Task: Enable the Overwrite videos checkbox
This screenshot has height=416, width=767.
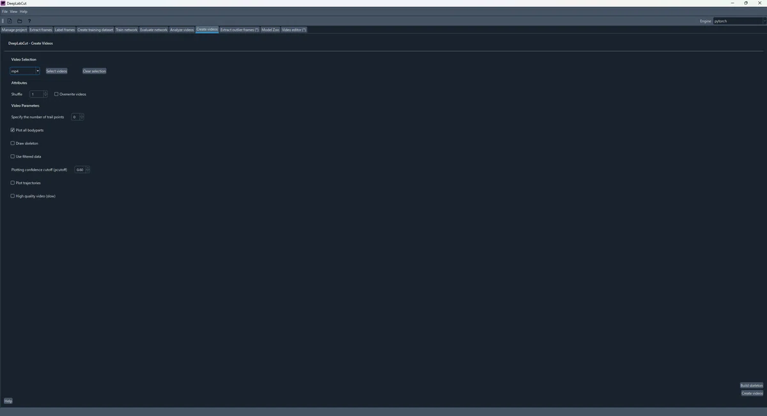Action: click(56, 94)
